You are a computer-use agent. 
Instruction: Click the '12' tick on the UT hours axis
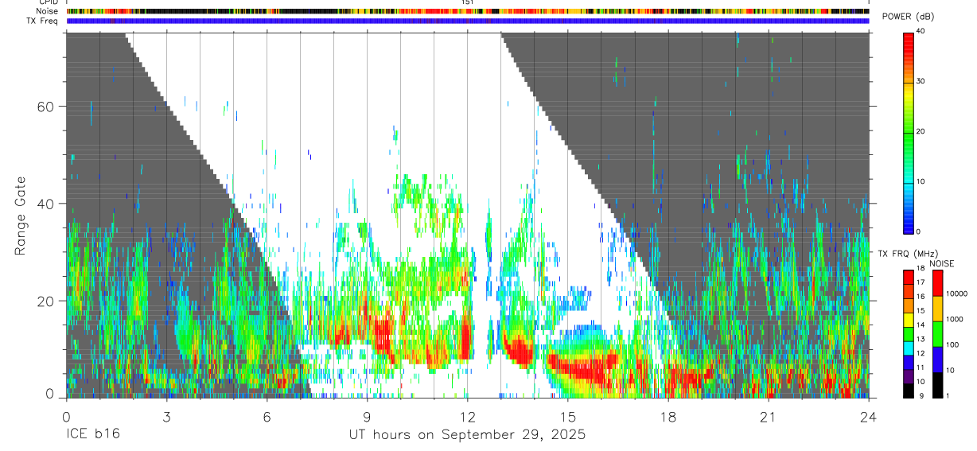(468, 416)
